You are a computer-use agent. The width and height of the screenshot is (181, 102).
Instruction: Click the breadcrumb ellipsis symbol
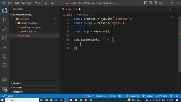click(92, 15)
